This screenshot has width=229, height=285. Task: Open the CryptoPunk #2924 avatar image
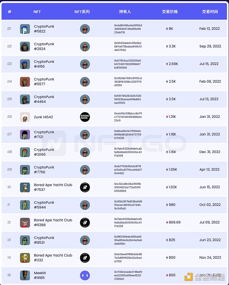pyautogui.click(x=25, y=47)
